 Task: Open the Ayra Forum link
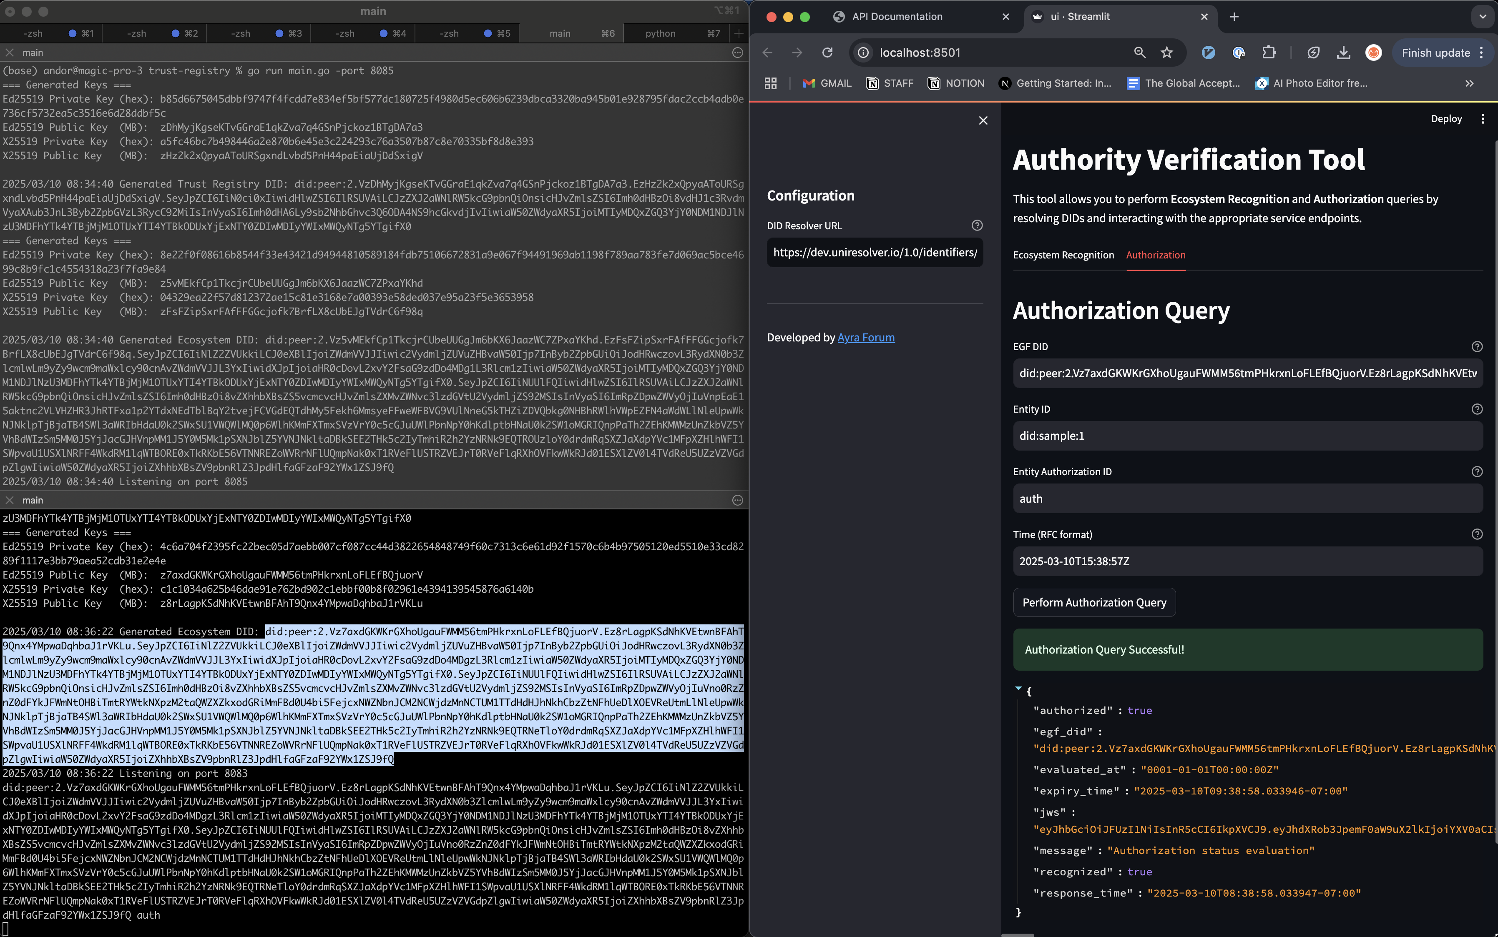tap(866, 337)
